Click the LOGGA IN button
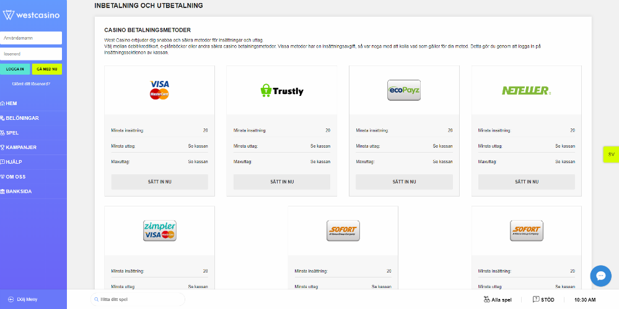This screenshot has width=619, height=309. [x=15, y=69]
